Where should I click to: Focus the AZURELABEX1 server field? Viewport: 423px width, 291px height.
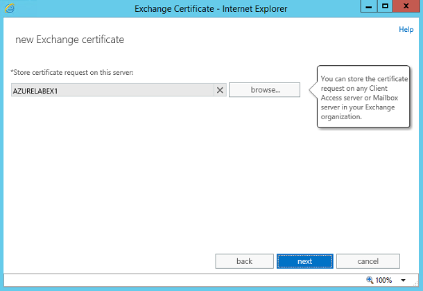112,90
